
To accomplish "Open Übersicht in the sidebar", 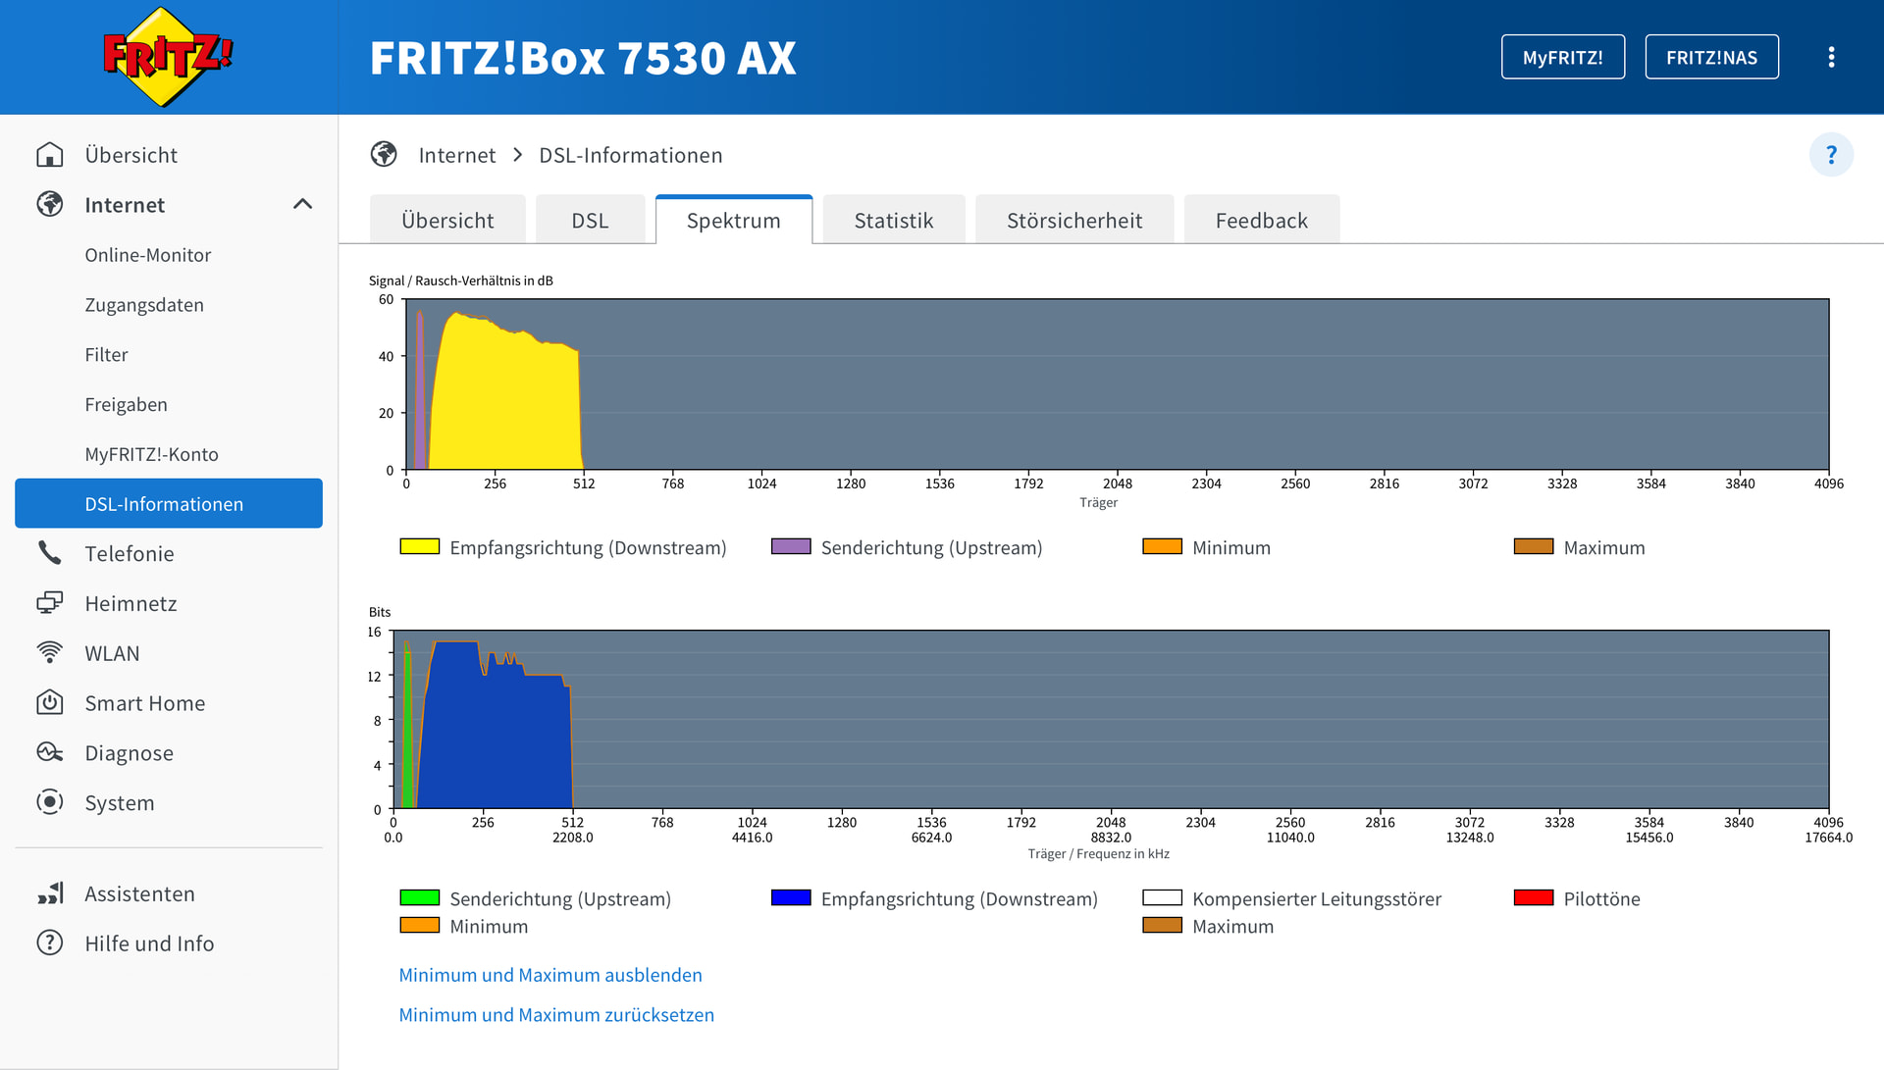I will (x=169, y=155).
